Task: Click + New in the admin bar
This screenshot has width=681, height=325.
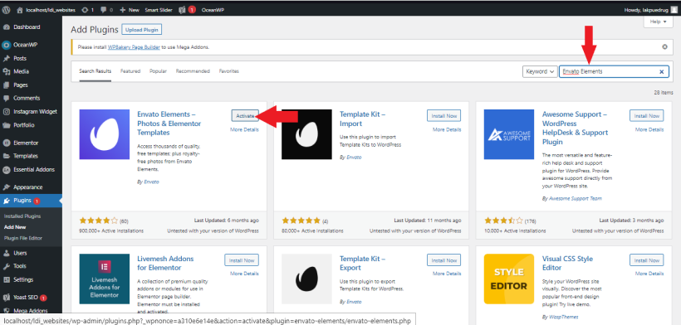Action: click(x=130, y=9)
